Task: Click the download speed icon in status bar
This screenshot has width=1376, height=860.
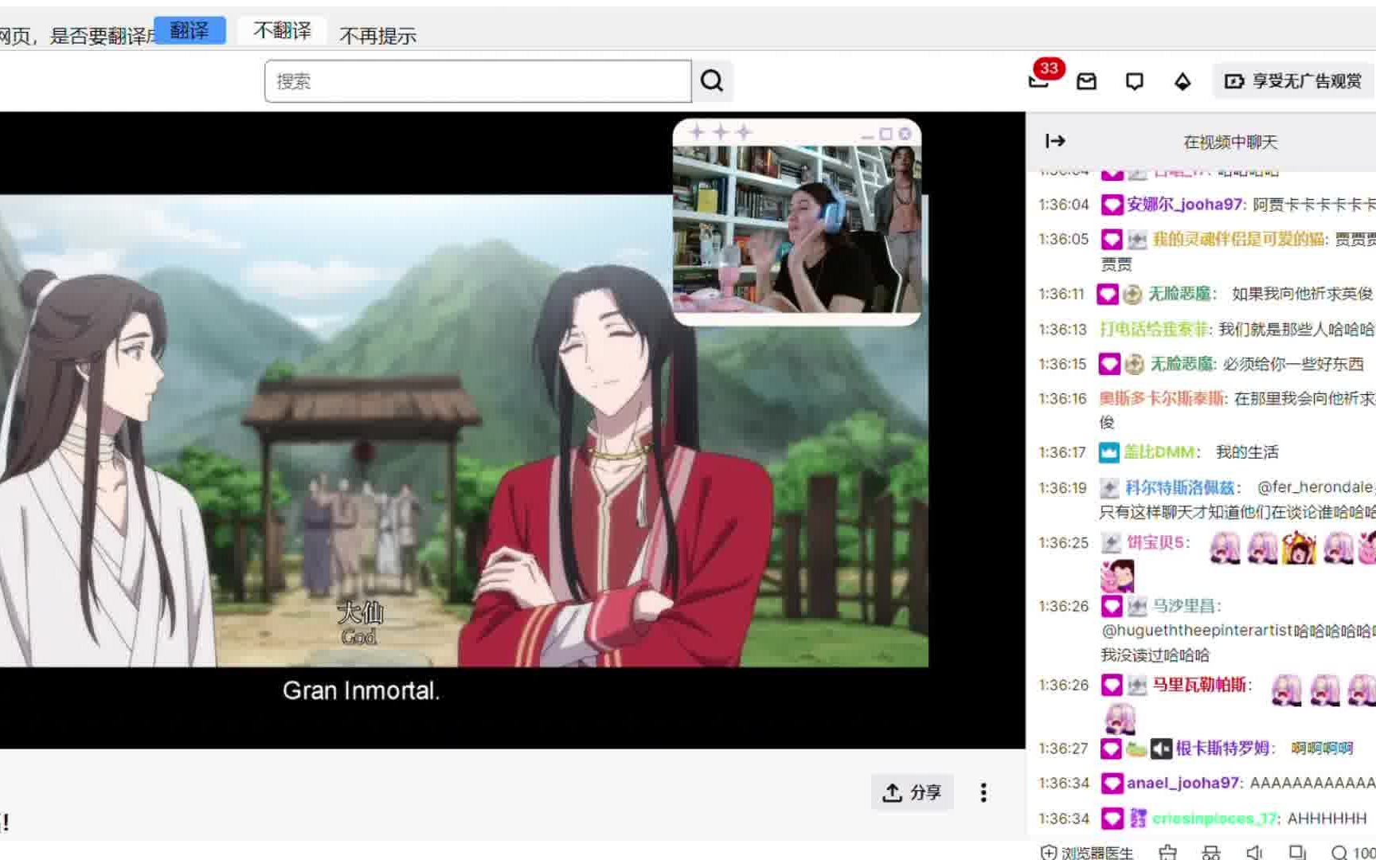Action: click(x=1211, y=850)
